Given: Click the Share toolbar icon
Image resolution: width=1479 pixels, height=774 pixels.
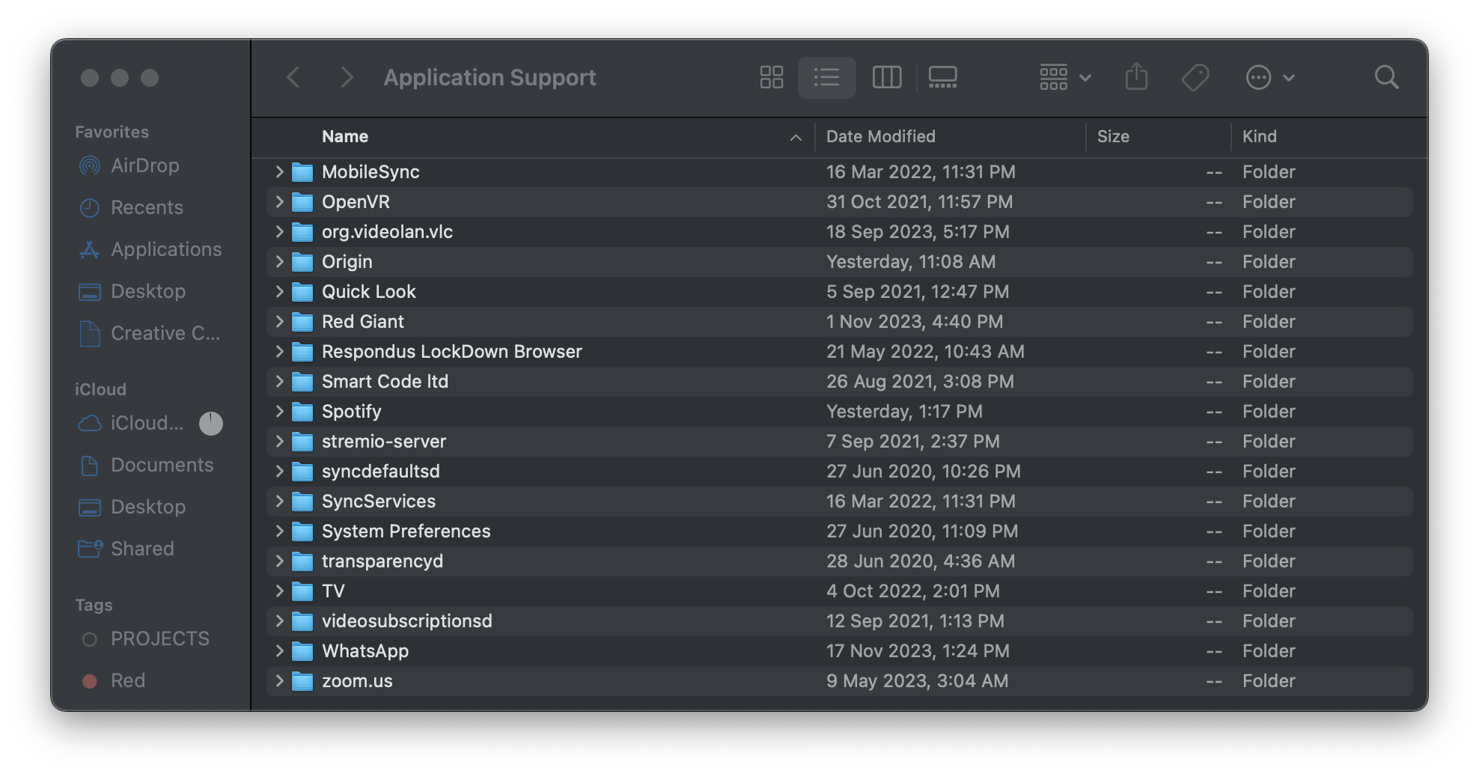Looking at the screenshot, I should (1136, 77).
